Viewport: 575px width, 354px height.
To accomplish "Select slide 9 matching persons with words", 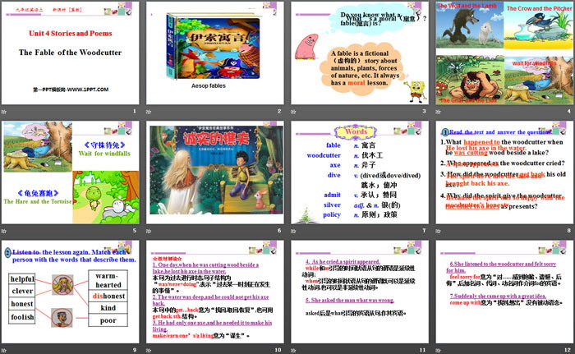I will pos(70,292).
